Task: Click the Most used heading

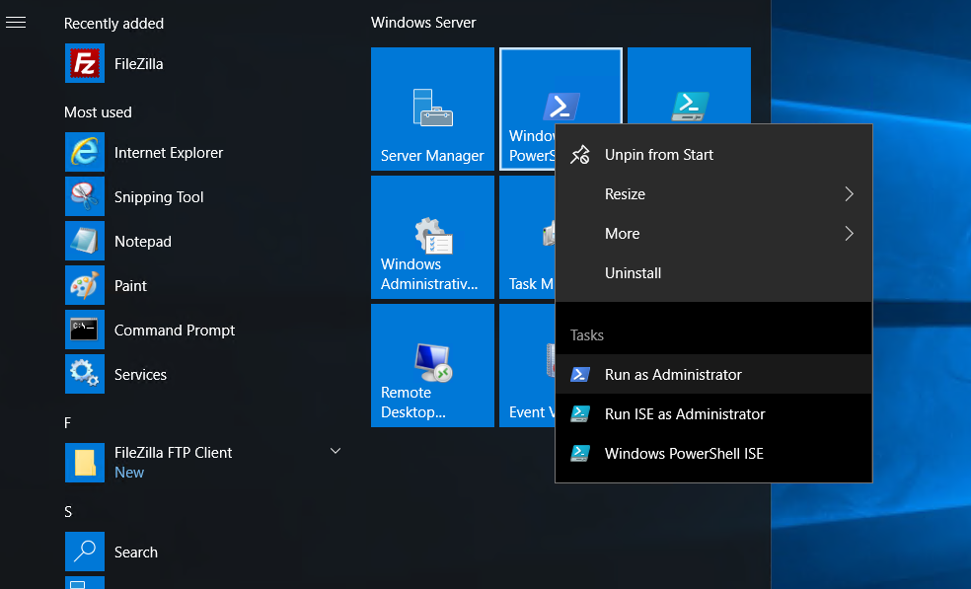Action: tap(98, 112)
